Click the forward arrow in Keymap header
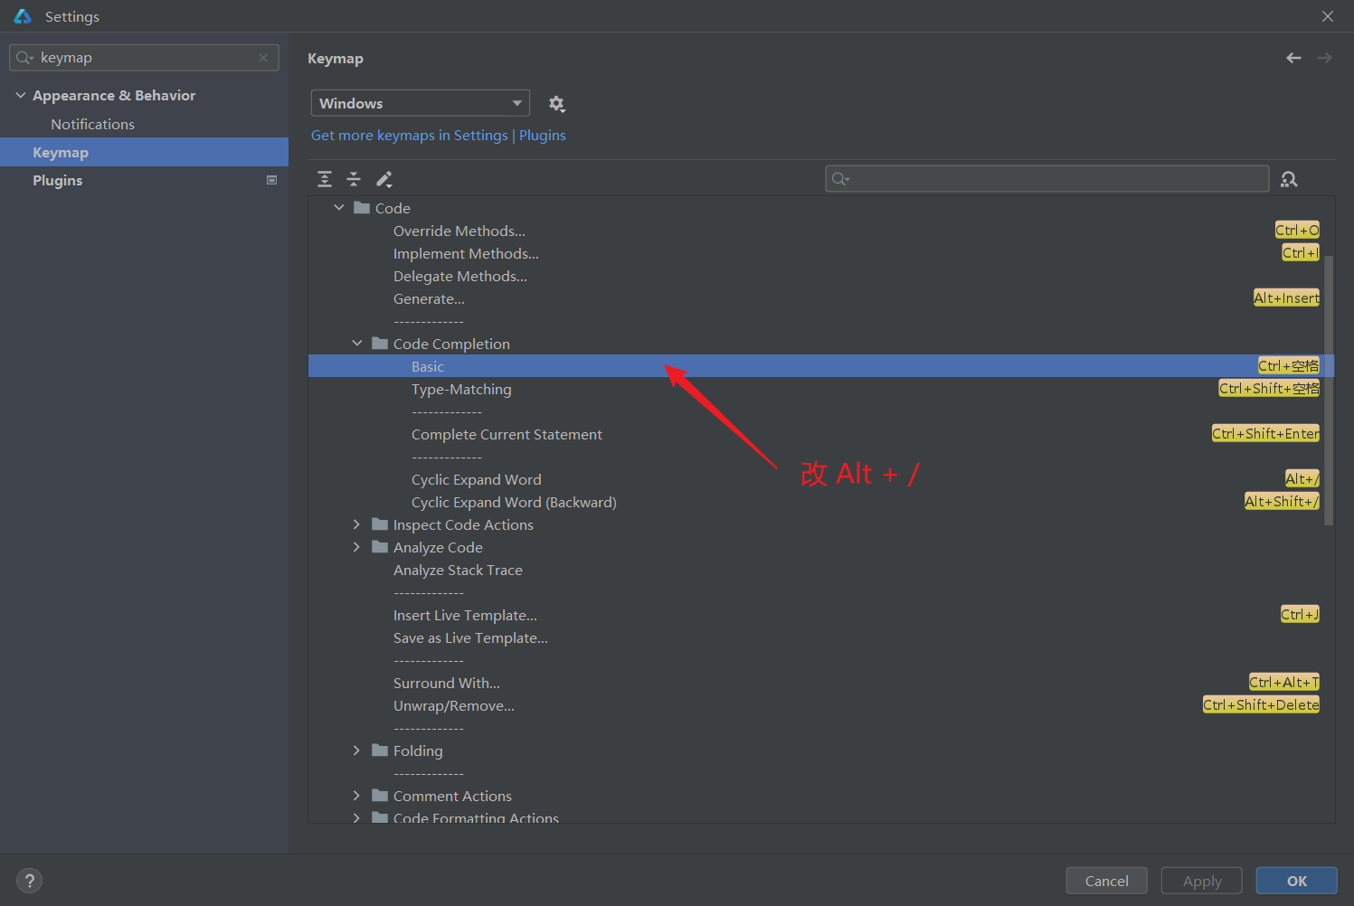Image resolution: width=1354 pixels, height=906 pixels. click(1324, 58)
